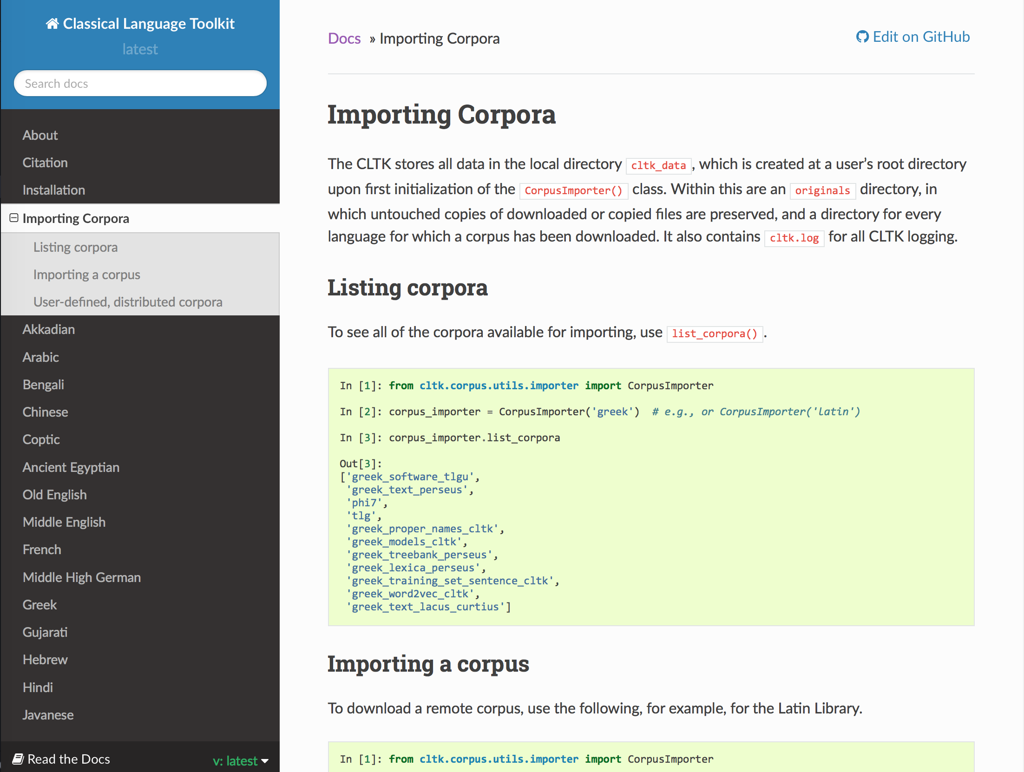Jump to Listing corpora subsection
1024x772 pixels.
pos(75,247)
